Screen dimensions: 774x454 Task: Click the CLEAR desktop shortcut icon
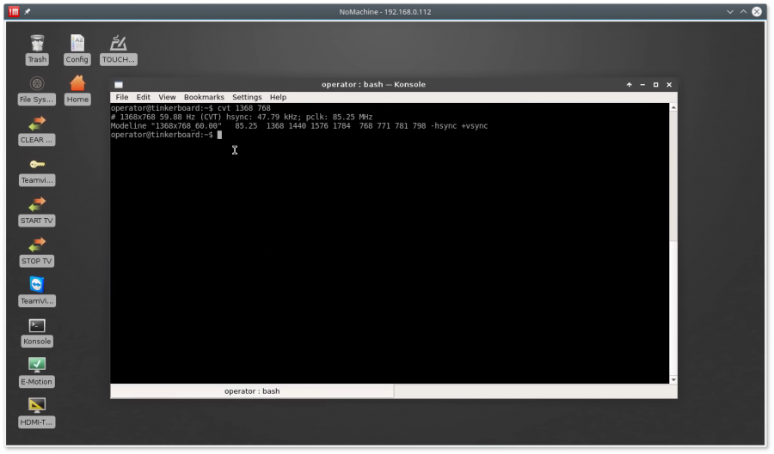pyautogui.click(x=37, y=124)
